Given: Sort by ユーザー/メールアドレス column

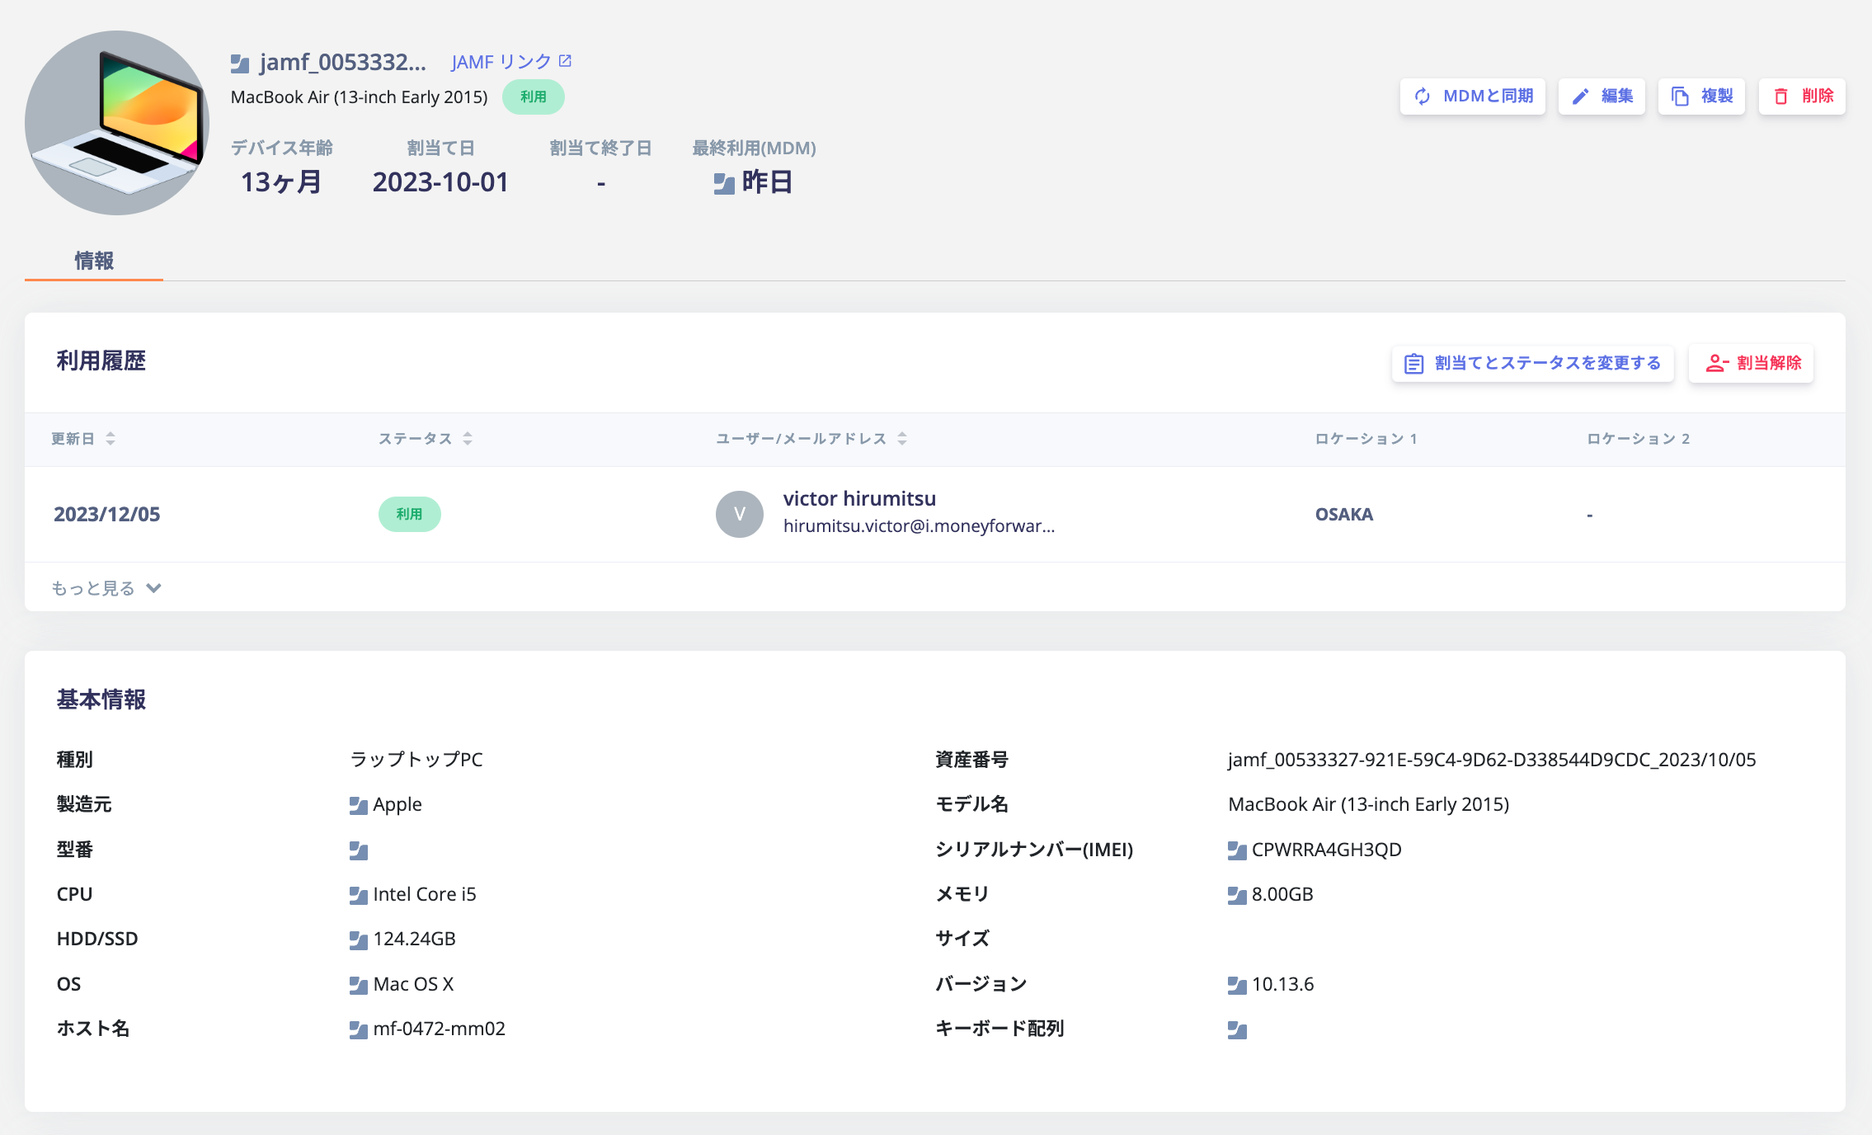Looking at the screenshot, I should (902, 438).
